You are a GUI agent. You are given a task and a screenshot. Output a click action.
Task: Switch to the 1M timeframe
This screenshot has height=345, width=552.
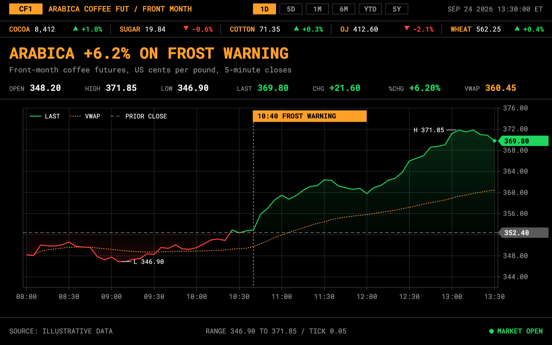(317, 9)
